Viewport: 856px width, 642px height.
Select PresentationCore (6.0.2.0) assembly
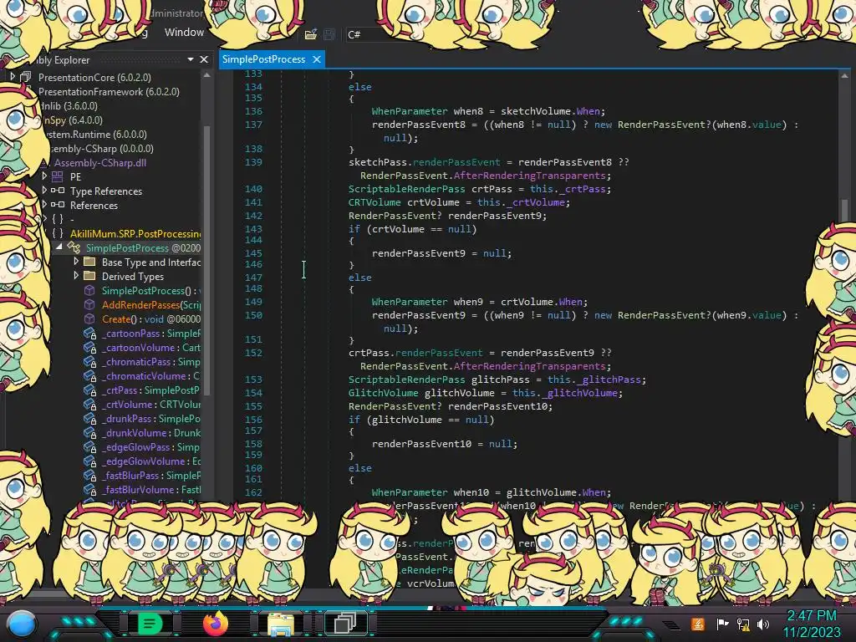click(x=94, y=78)
